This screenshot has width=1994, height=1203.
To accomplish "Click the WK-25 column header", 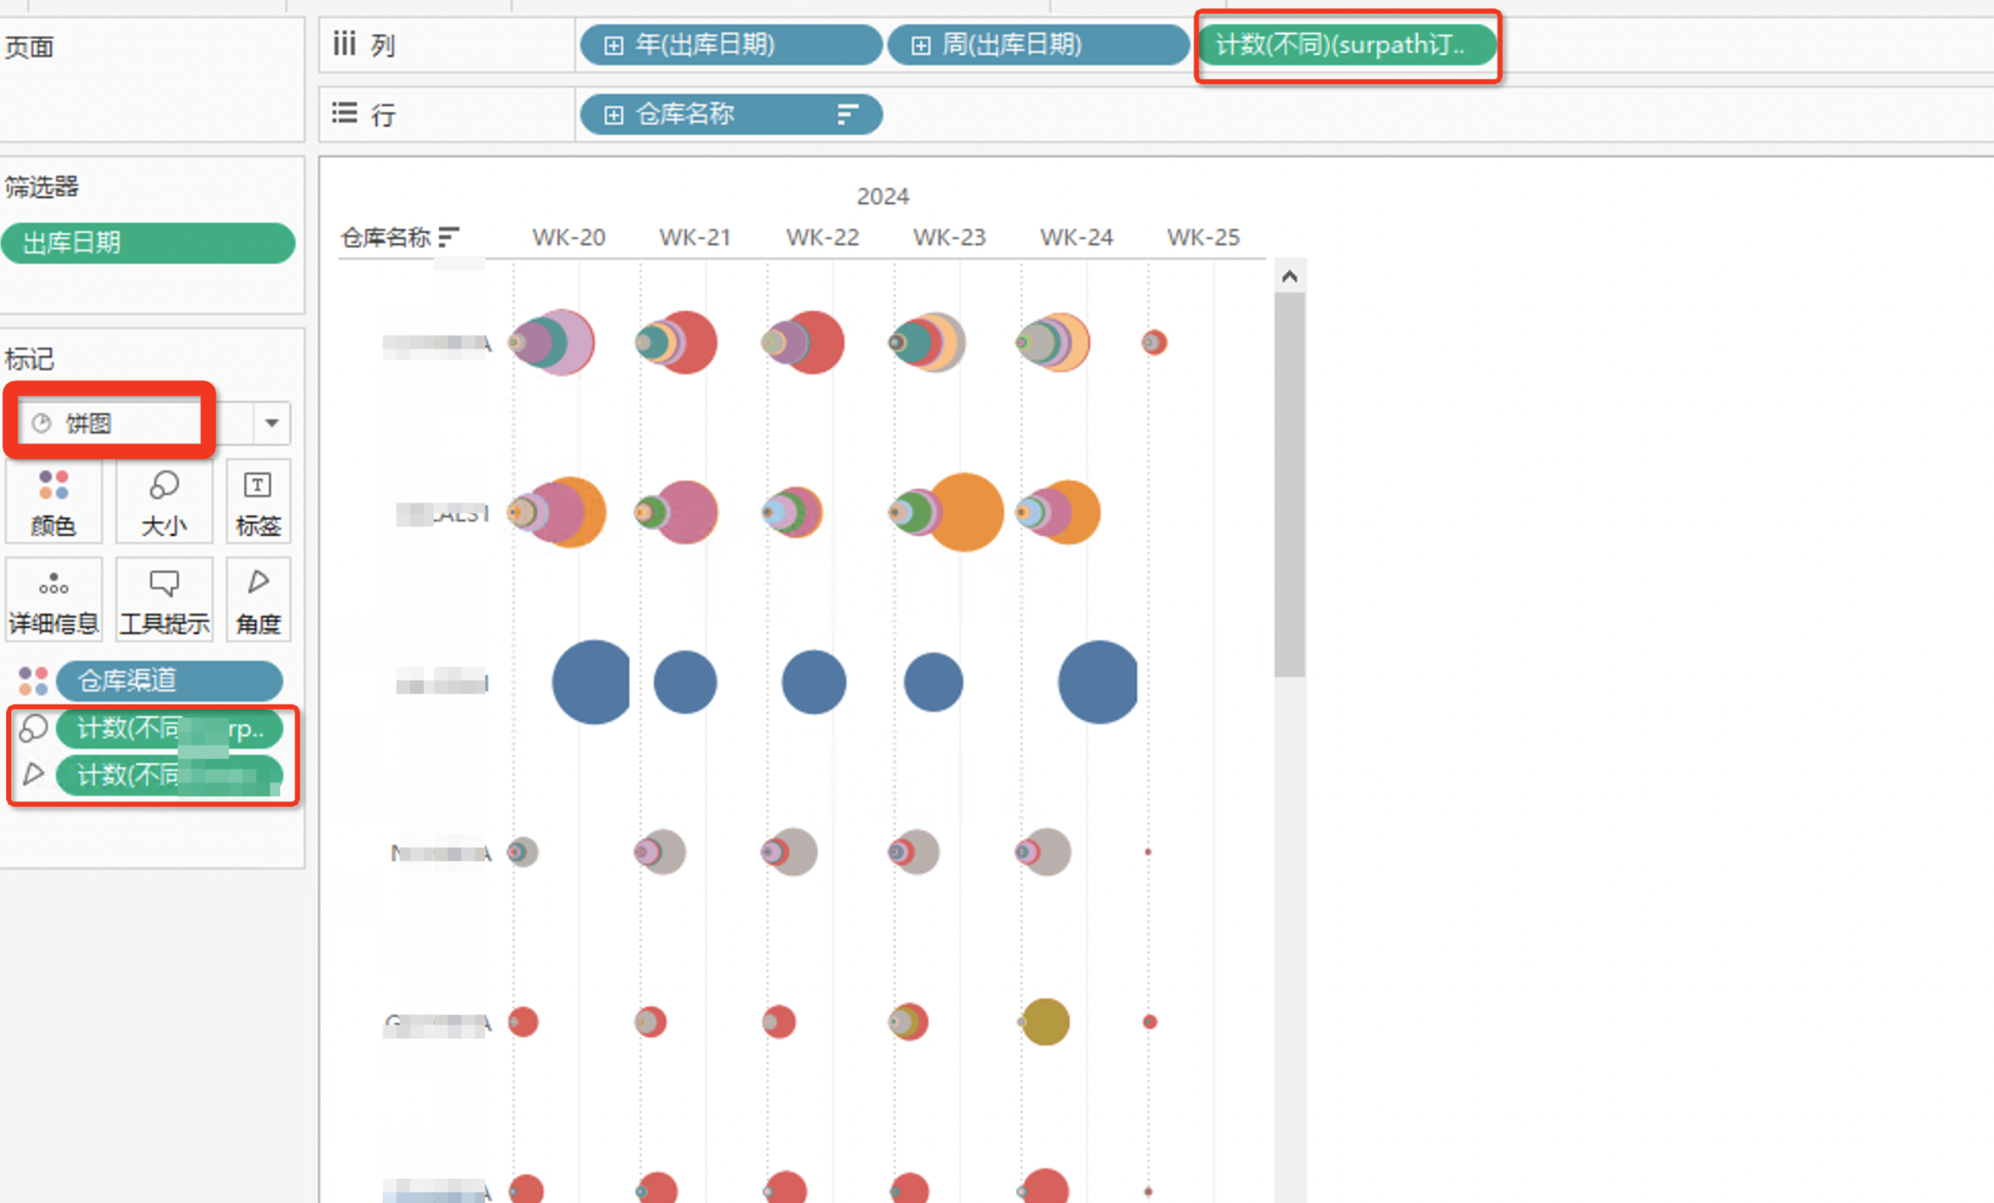I will pos(1203,236).
